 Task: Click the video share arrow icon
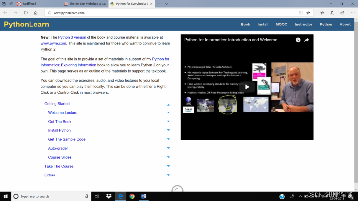coord(306,40)
